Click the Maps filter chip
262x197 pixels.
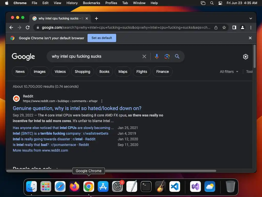point(123,72)
